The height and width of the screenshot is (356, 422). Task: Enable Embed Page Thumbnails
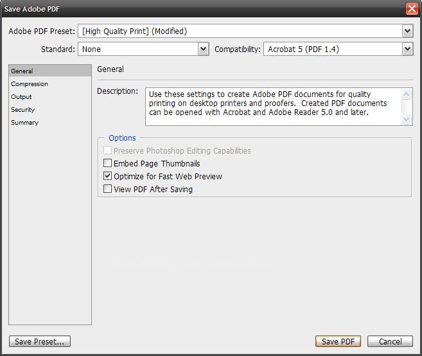click(107, 163)
